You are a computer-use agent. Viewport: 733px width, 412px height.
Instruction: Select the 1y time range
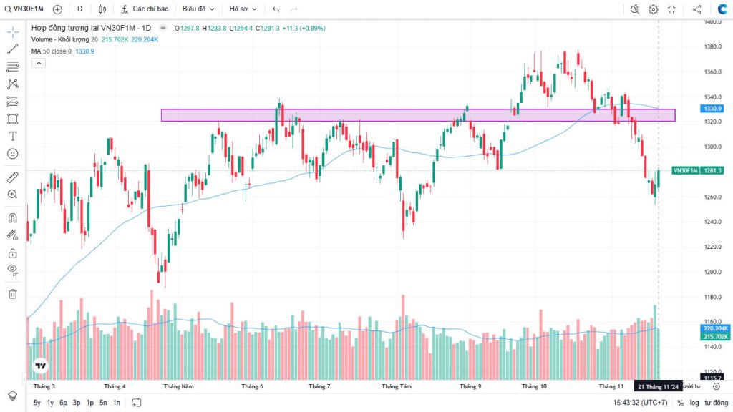[50, 403]
